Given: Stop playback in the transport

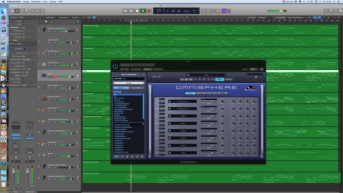Looking at the screenshot, I should pyautogui.click(x=137, y=11).
